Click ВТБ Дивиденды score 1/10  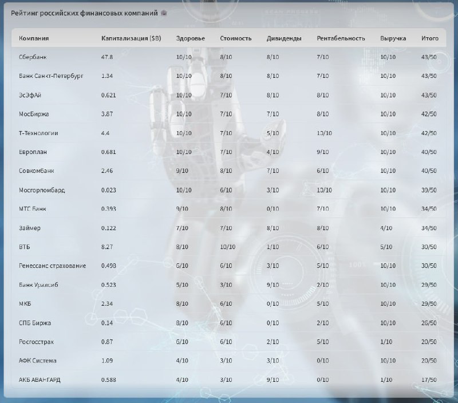[273, 247]
